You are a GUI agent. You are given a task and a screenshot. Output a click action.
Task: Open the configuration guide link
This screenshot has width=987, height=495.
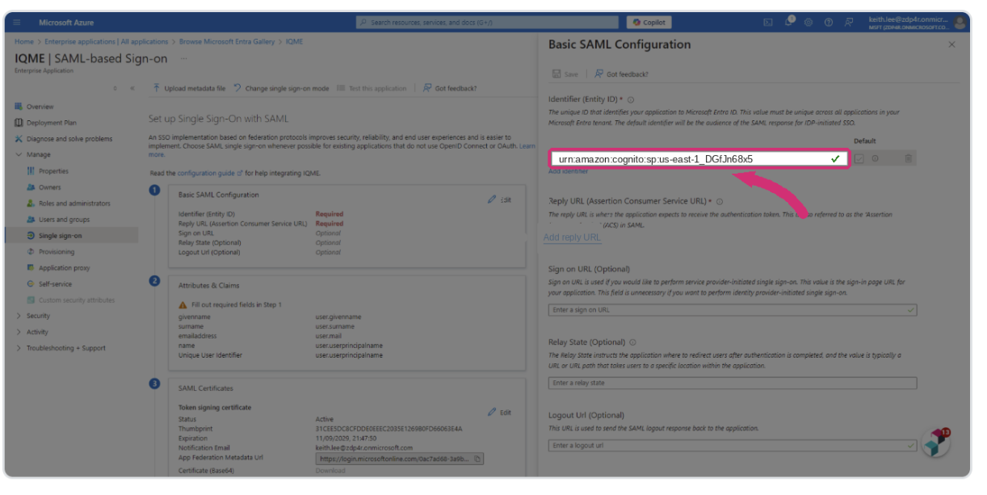[208, 173]
